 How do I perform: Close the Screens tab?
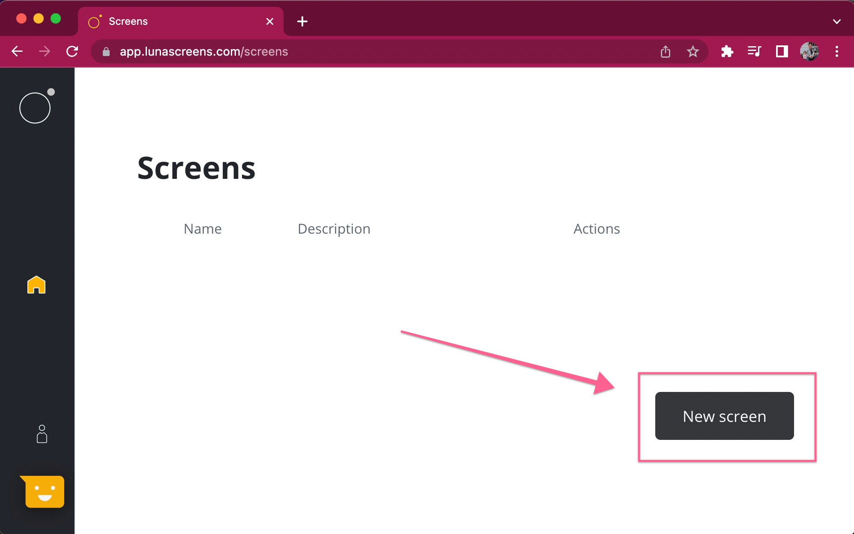tap(270, 21)
